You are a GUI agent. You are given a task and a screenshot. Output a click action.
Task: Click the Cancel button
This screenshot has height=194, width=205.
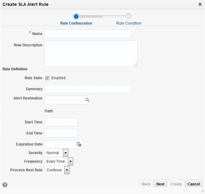194,184
